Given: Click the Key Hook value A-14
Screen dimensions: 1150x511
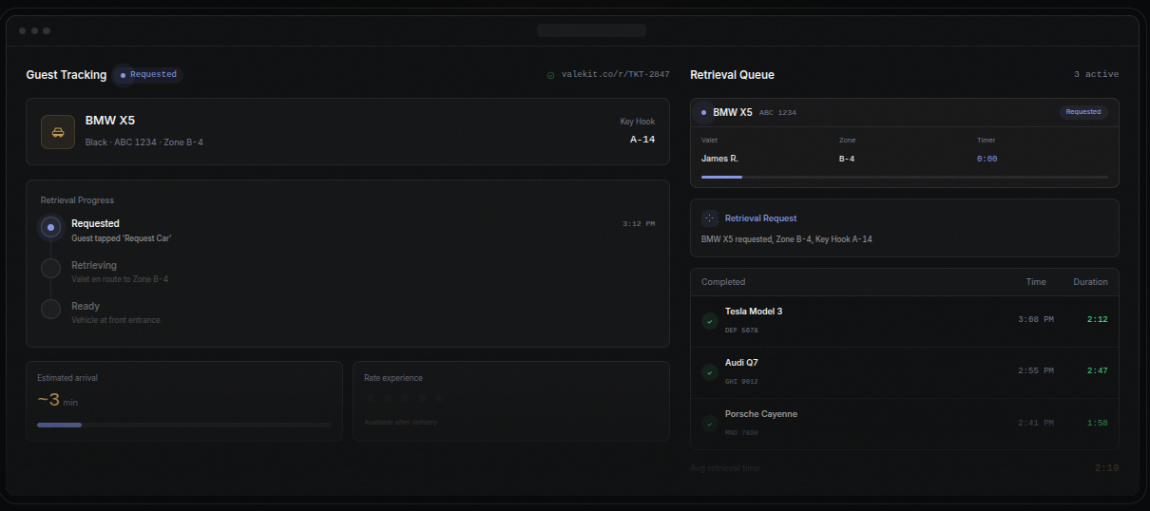Looking at the screenshot, I should [x=642, y=140].
